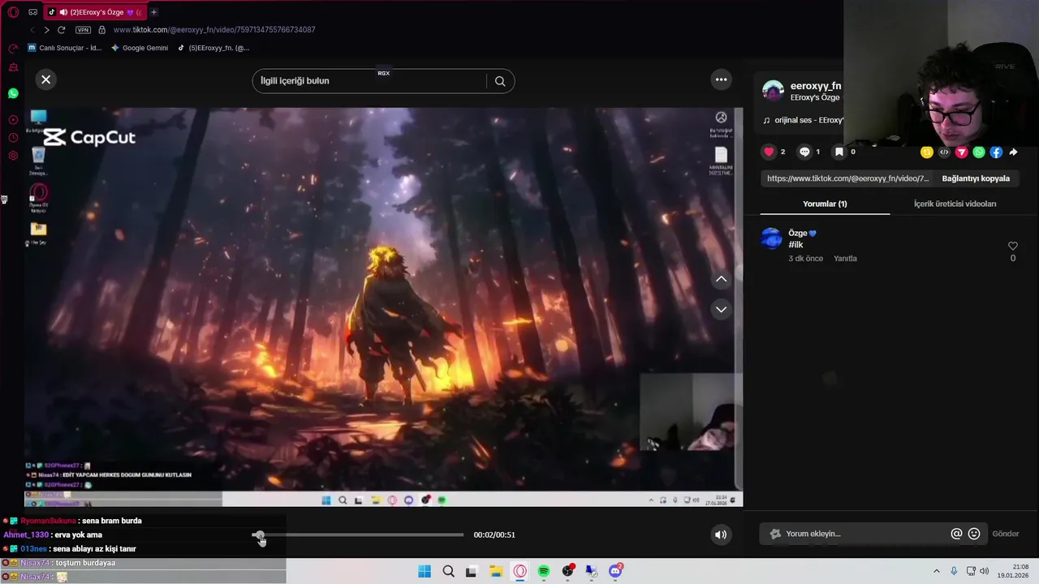This screenshot has height=584, width=1039.
Task: Like Özge's comment with heart
Action: point(1012,246)
